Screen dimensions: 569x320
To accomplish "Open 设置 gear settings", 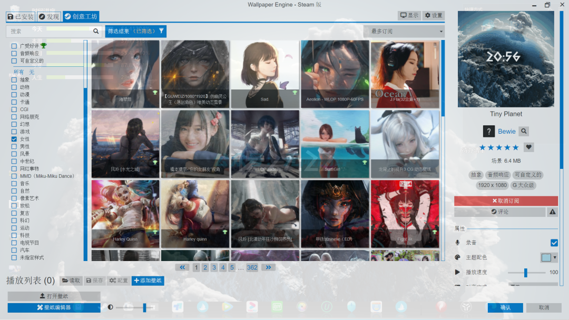I will [434, 15].
